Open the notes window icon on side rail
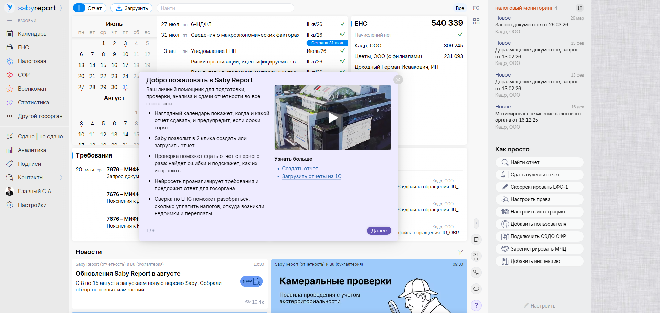660x313 pixels. 476,240
